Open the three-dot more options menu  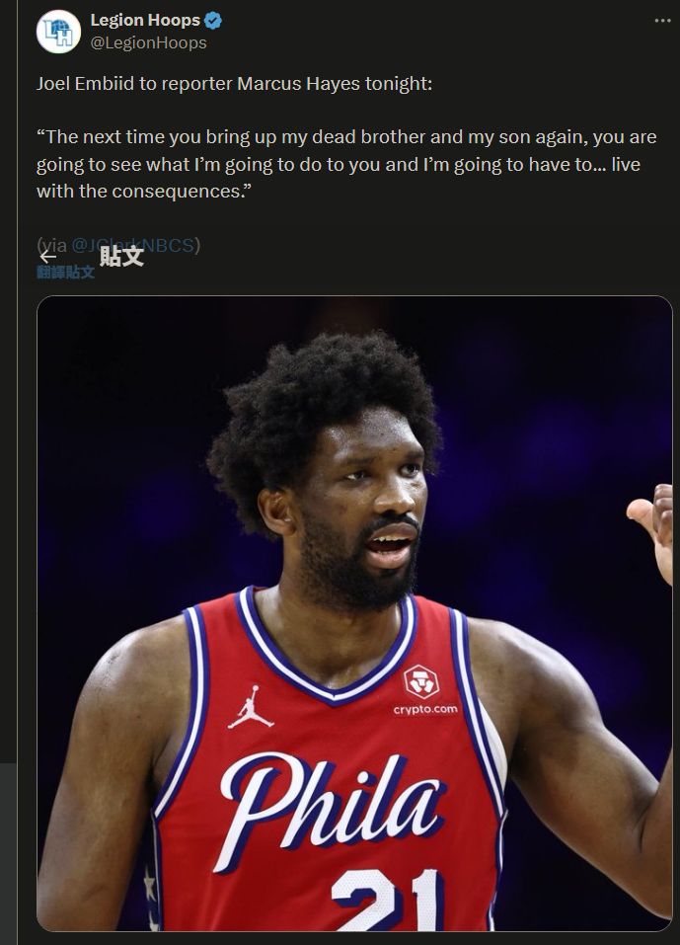662,21
